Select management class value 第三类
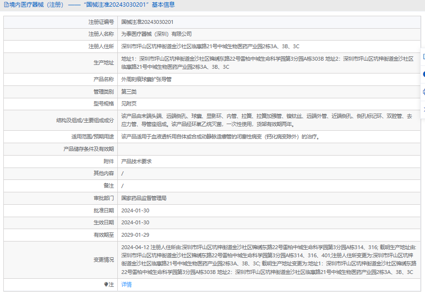Screen dimensions: 425x294 pos(129,92)
